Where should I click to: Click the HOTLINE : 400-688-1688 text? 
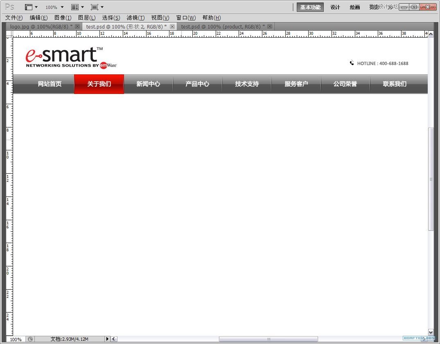tap(382, 64)
